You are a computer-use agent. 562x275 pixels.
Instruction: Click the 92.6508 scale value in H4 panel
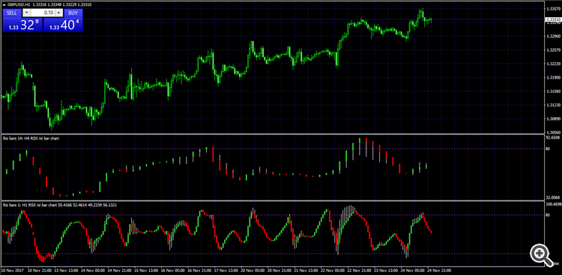click(552, 137)
